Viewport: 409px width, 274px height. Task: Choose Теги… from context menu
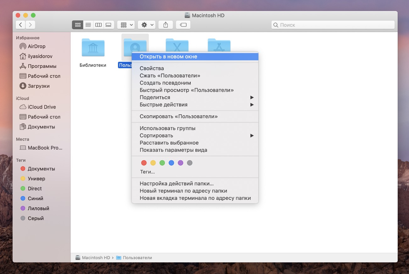(195, 172)
